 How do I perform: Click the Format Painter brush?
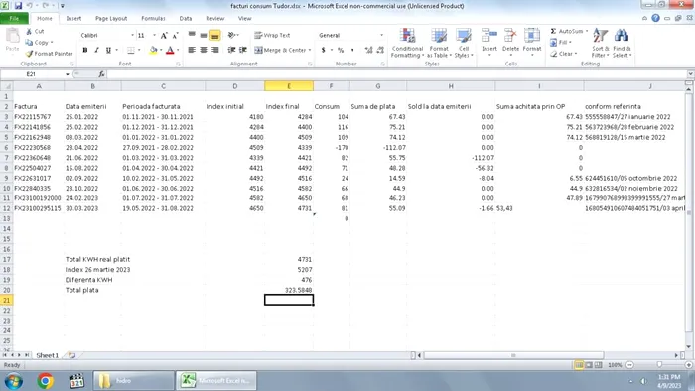tap(29, 54)
